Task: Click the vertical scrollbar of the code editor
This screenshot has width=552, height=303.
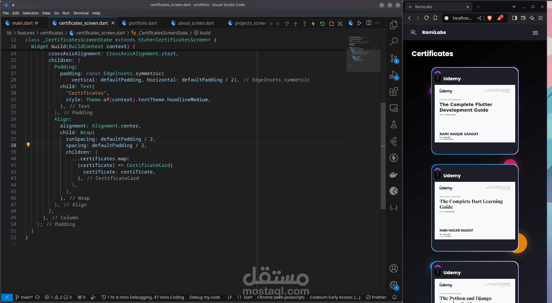Action: click(383, 155)
